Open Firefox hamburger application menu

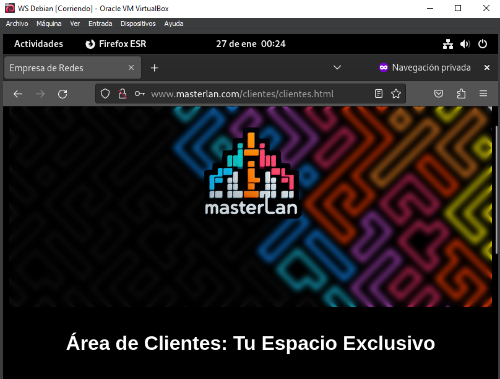483,94
